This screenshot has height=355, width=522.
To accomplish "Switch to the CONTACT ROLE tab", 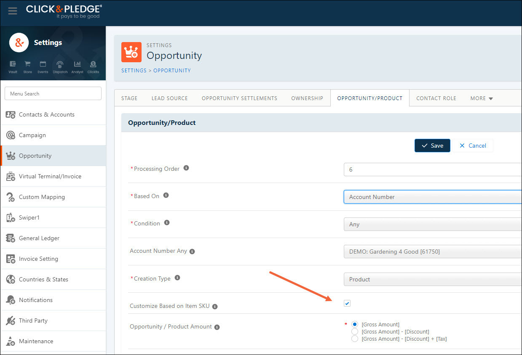I will point(436,98).
